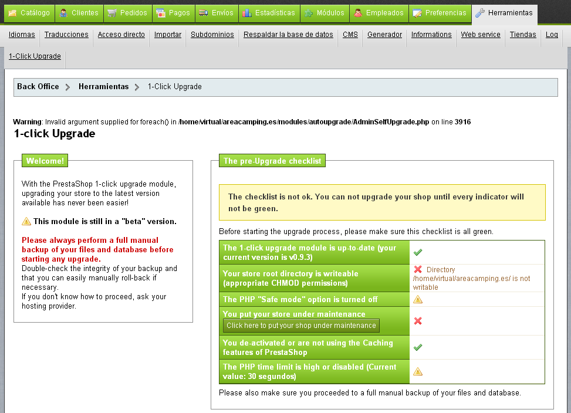Open the Preferencias tab
Image resolution: width=571 pixels, height=413 pixels.
click(440, 13)
